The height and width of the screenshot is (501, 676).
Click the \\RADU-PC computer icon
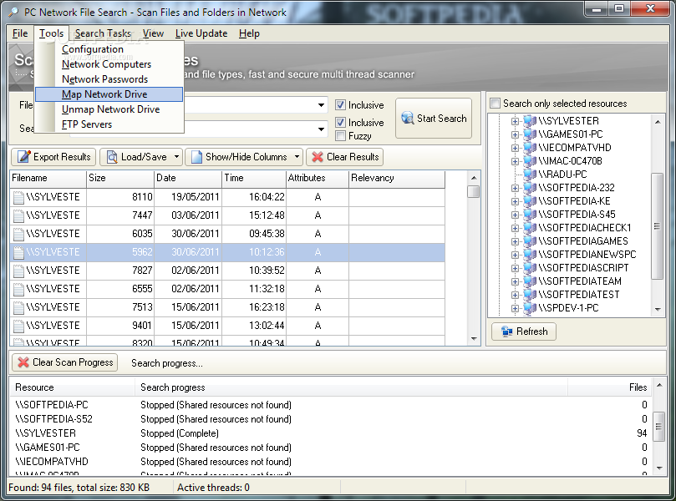[x=530, y=175]
